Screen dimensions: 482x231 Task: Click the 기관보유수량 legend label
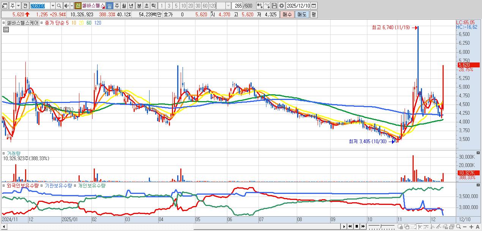(58, 186)
